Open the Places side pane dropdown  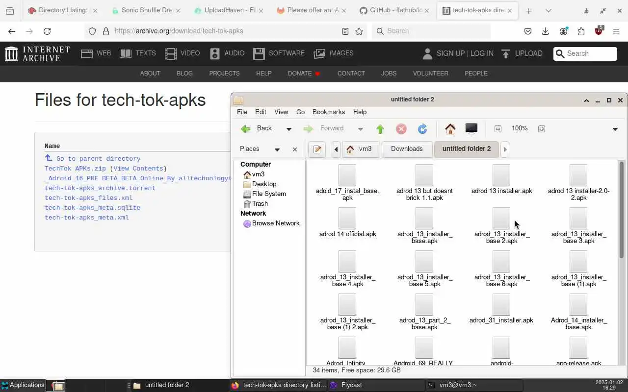tap(277, 149)
